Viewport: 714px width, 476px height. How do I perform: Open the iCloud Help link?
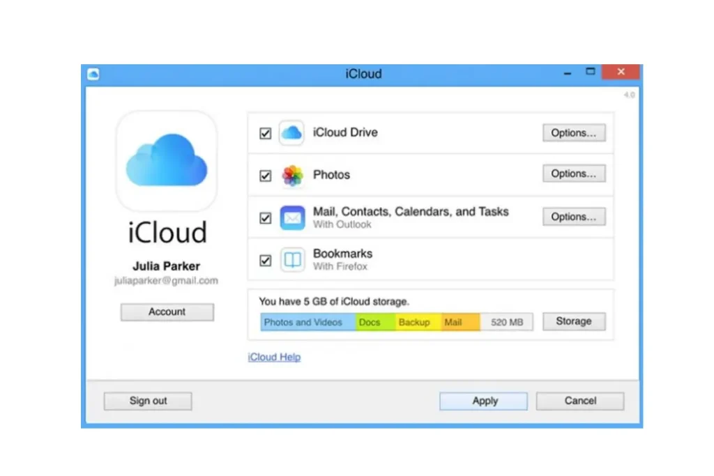click(274, 358)
